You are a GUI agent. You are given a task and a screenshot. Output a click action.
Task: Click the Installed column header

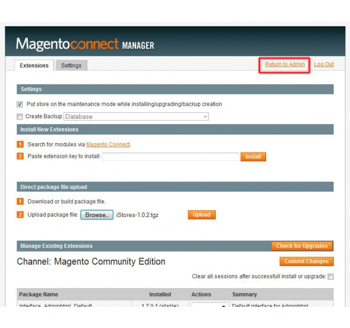coord(160,294)
